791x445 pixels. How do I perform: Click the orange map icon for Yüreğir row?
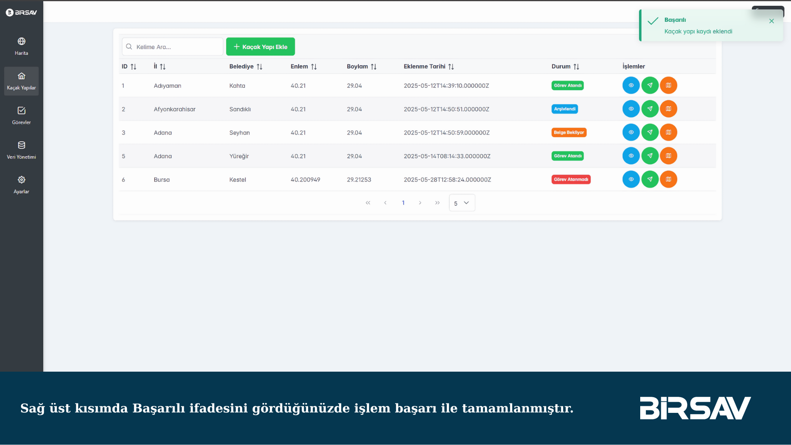coord(669,156)
